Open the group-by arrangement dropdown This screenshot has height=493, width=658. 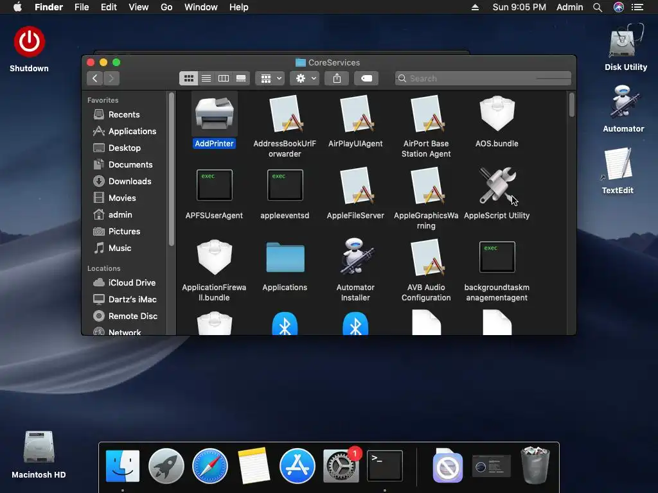pos(270,78)
